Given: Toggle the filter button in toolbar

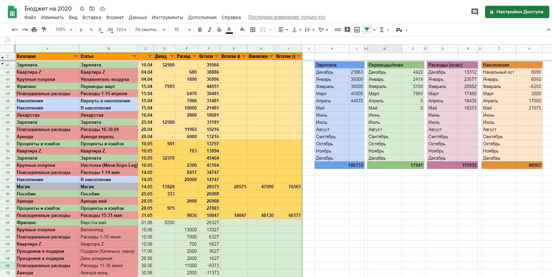Looking at the screenshot, I should point(367,30).
